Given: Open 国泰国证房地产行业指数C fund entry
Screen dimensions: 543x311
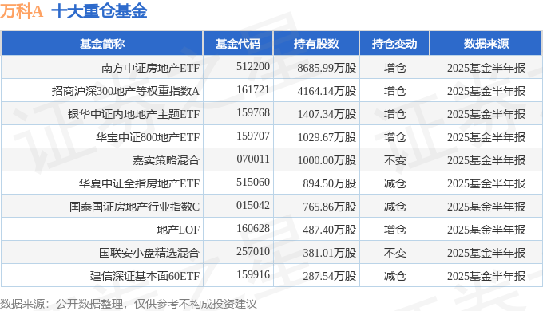Looking at the screenshot, I should [134, 207].
